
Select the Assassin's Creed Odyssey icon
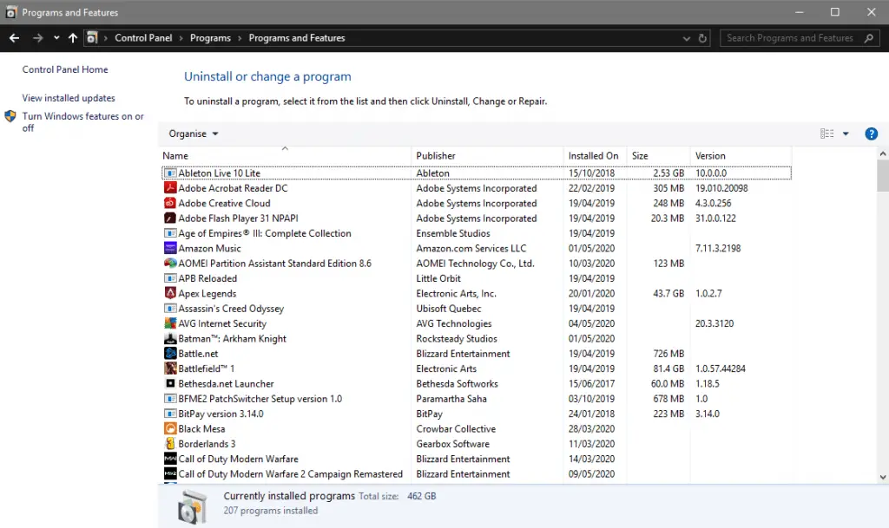click(x=170, y=309)
